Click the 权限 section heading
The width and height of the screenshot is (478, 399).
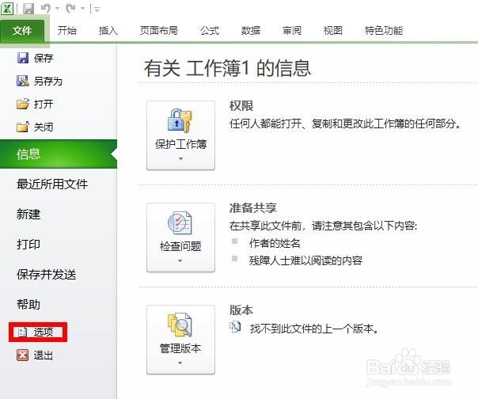[241, 106]
